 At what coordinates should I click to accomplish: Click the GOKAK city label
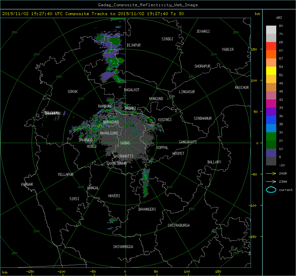click(x=73, y=91)
